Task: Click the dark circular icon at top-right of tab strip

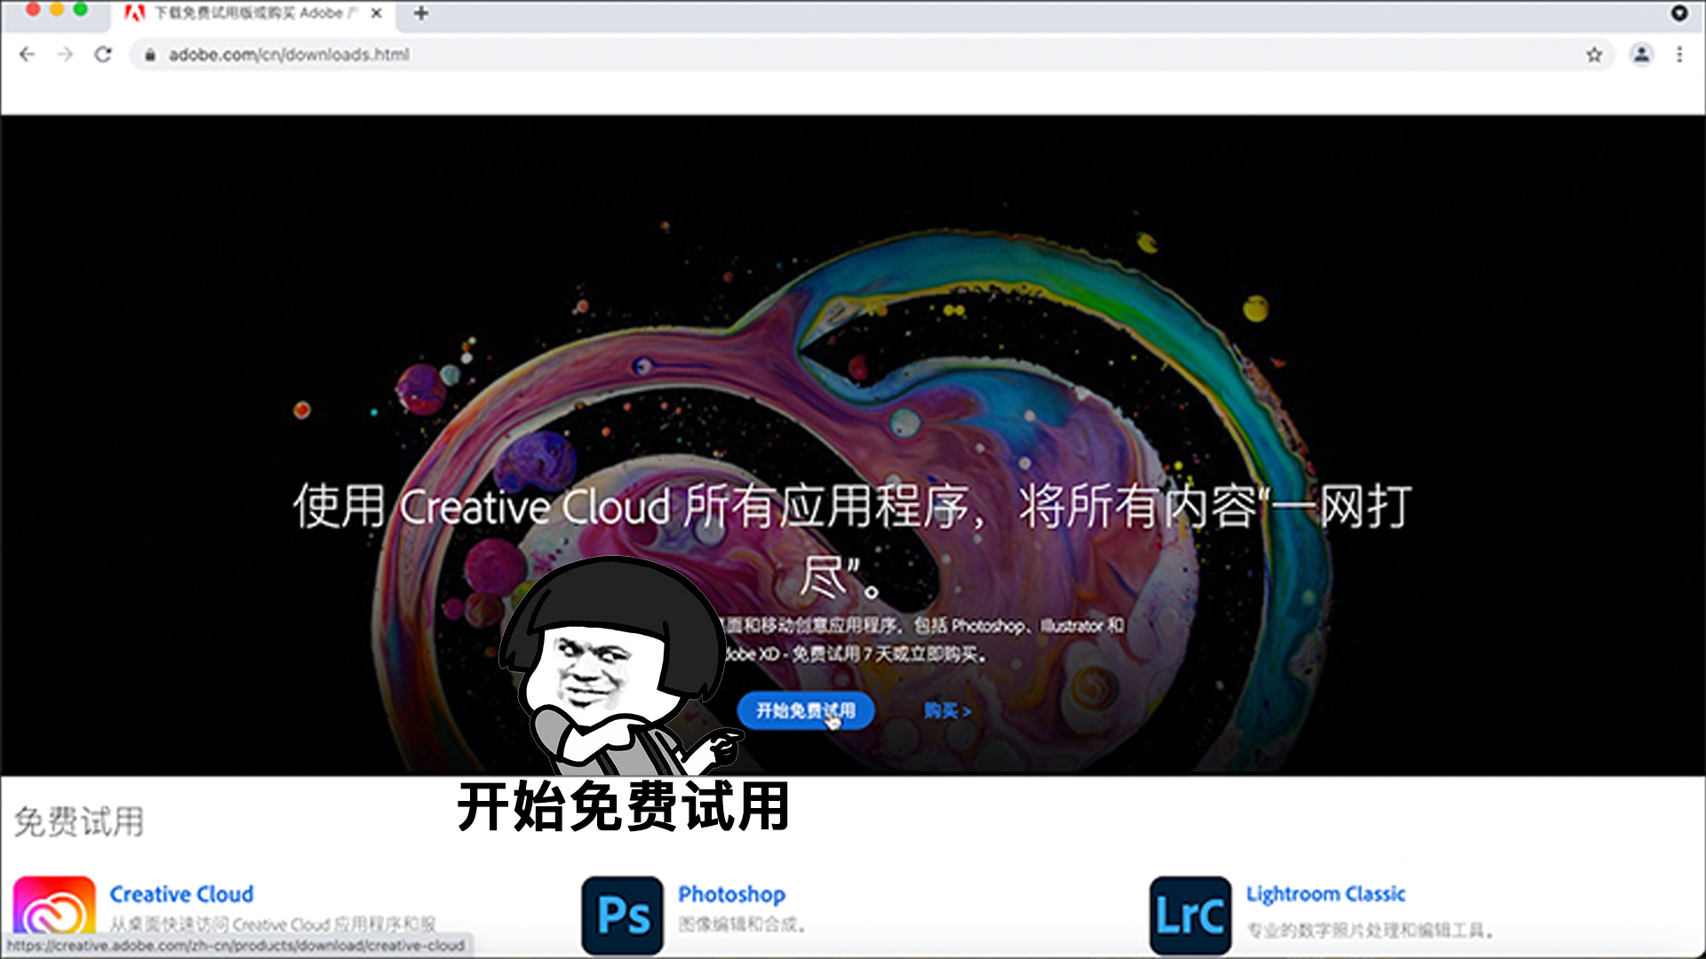Action: pyautogui.click(x=1678, y=13)
